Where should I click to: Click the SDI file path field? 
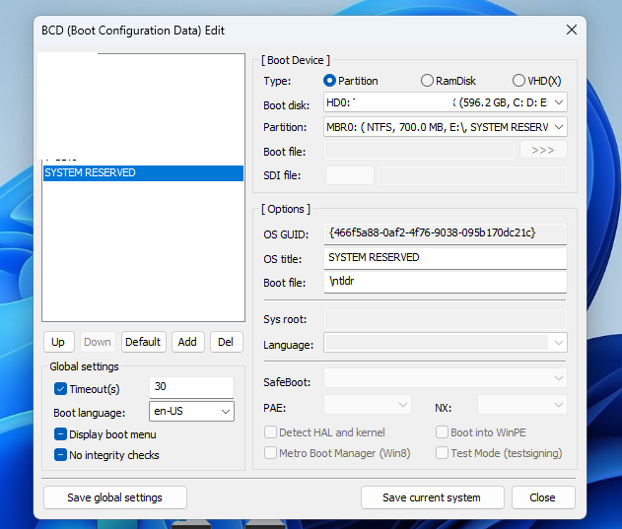472,175
